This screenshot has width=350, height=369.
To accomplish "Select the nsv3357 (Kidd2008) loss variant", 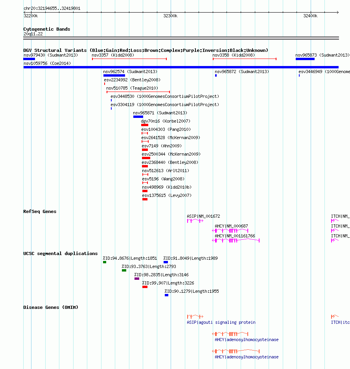I will click(129, 59).
